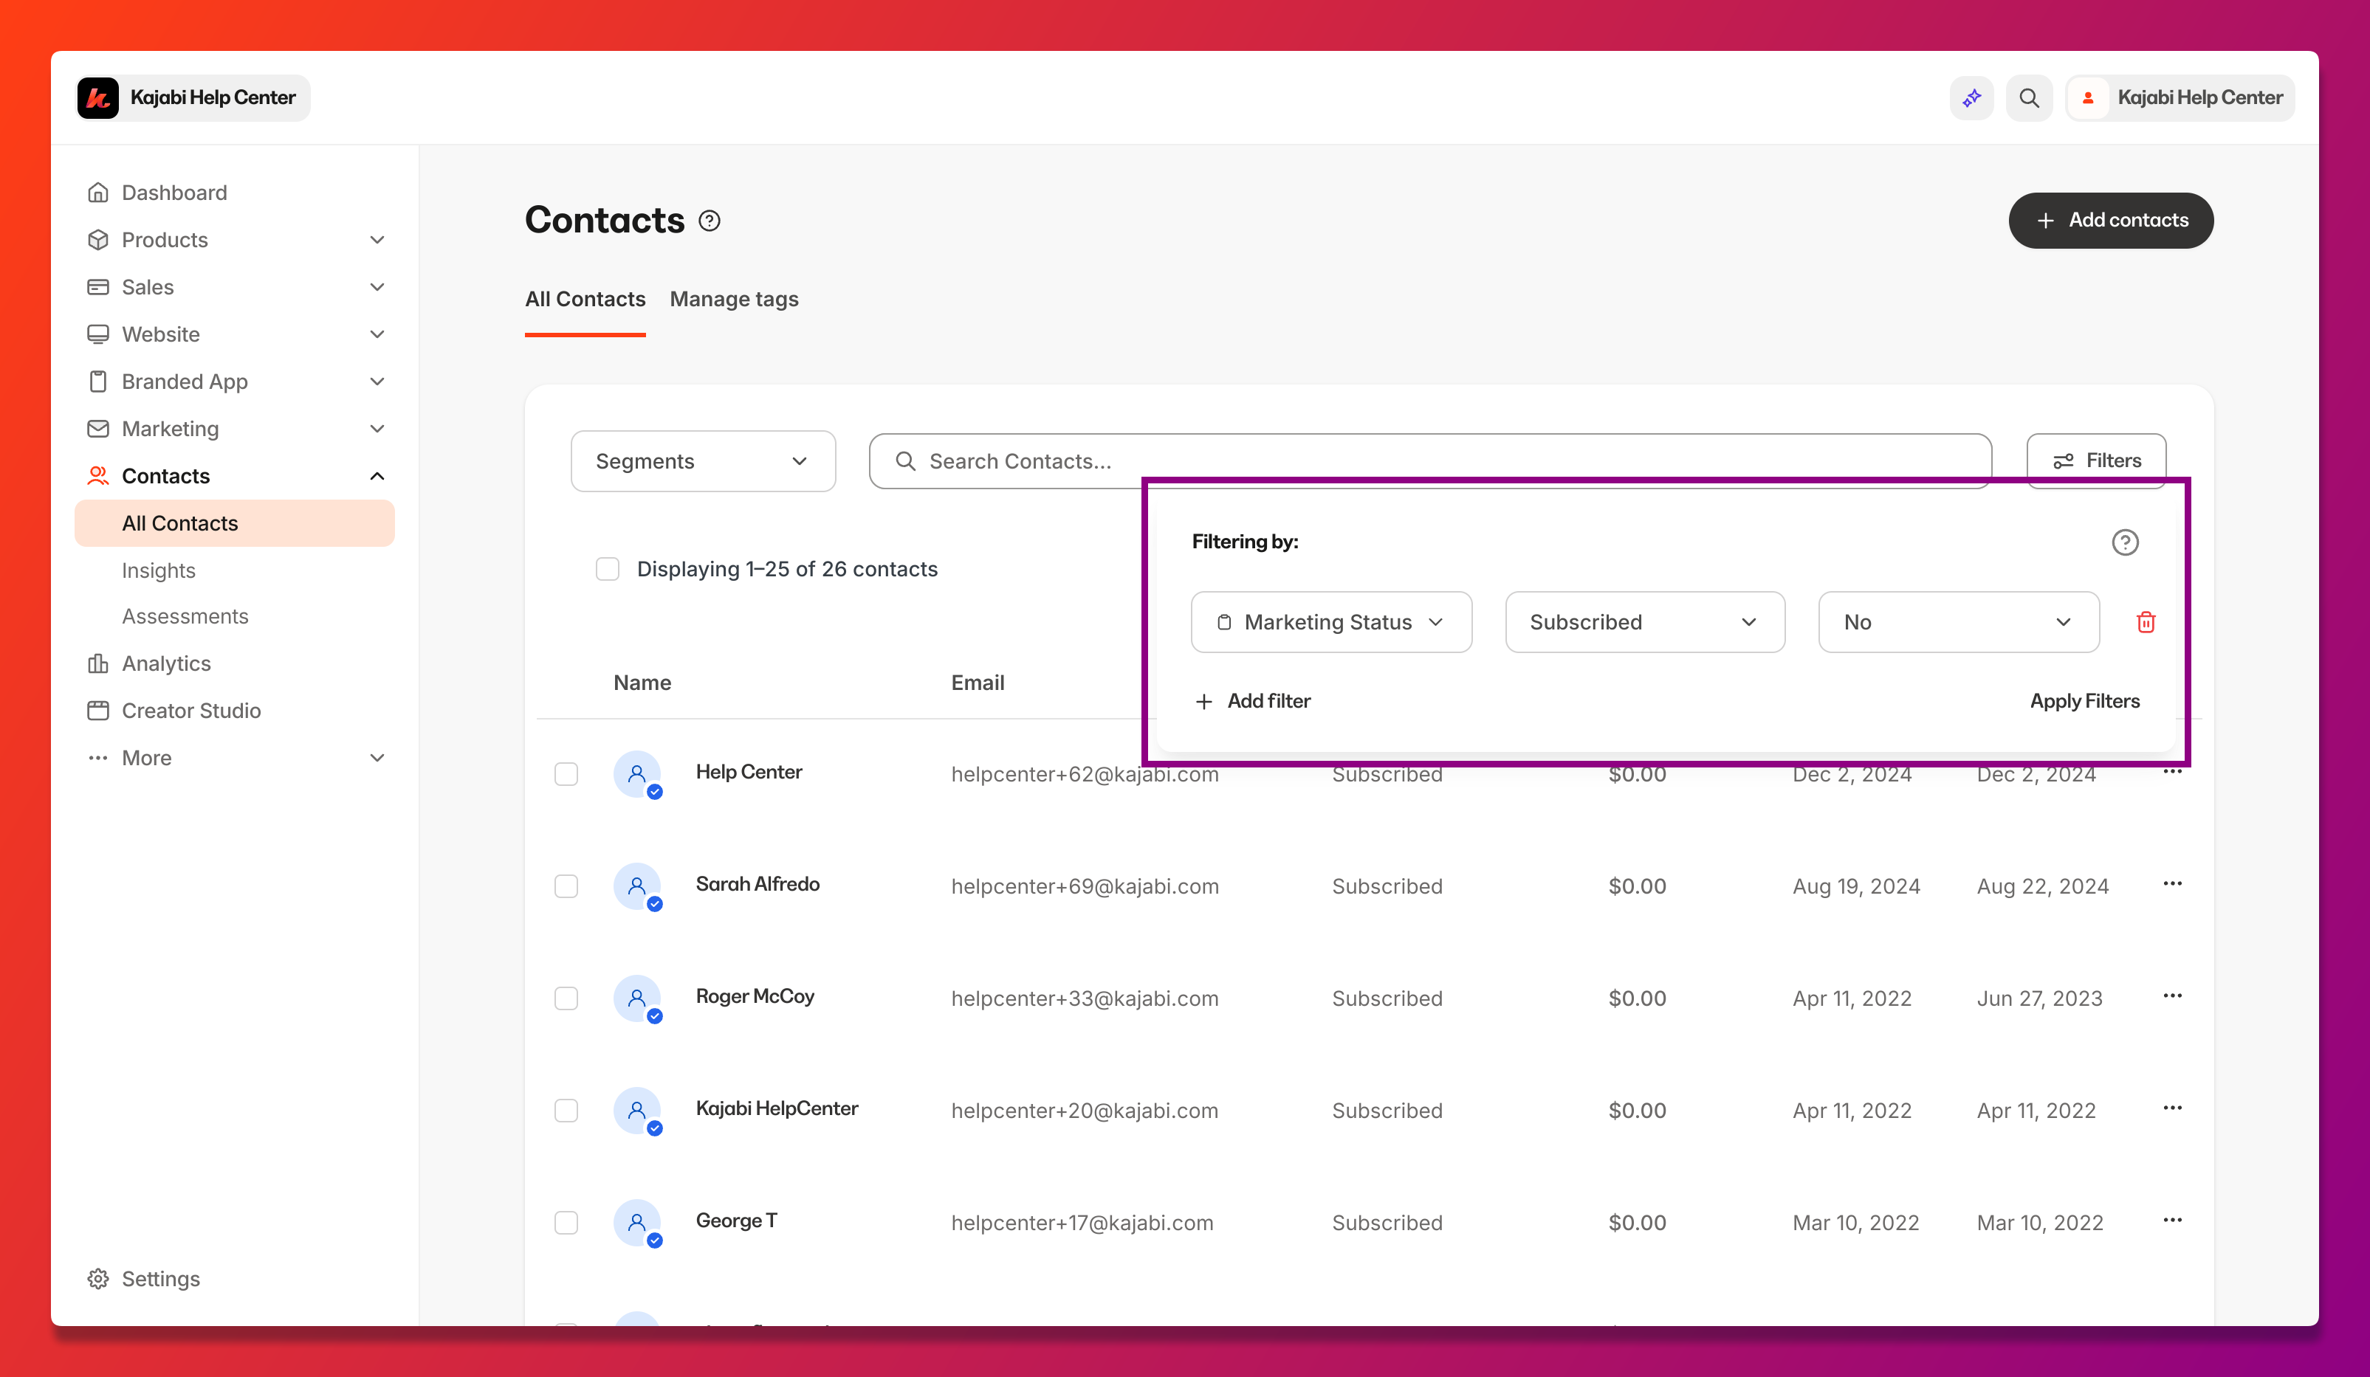Click email helpcenter+20@kajabi.com
The height and width of the screenshot is (1377, 2370).
(x=1085, y=1111)
